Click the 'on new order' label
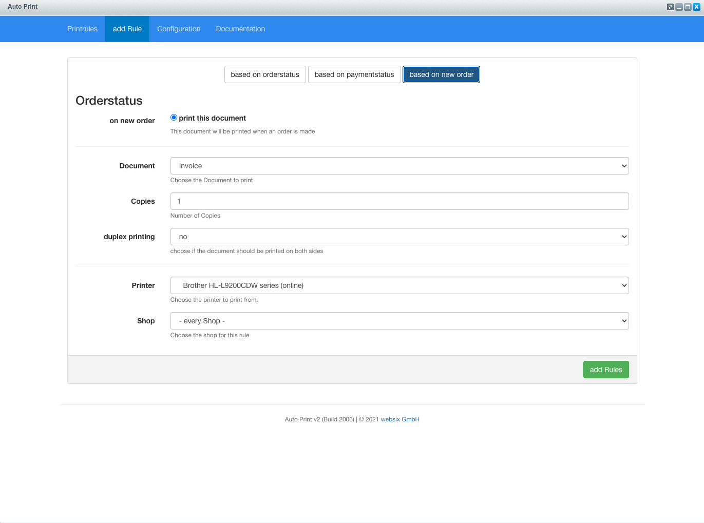 click(x=132, y=121)
